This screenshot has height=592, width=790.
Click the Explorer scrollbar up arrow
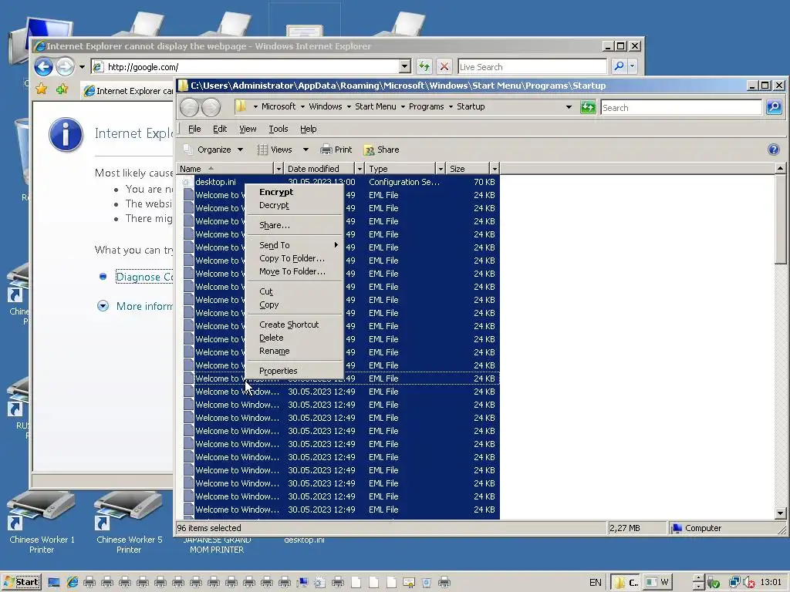click(781, 168)
